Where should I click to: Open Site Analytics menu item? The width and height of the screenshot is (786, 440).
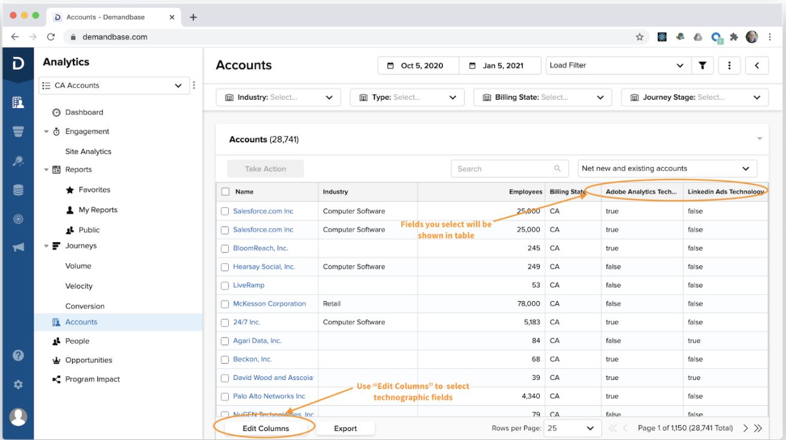(x=88, y=151)
